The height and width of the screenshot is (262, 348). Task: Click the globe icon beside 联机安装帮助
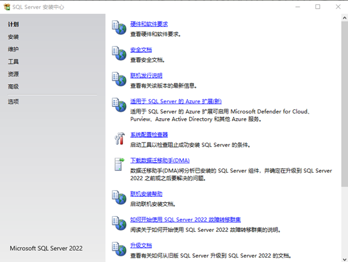tap(119, 197)
